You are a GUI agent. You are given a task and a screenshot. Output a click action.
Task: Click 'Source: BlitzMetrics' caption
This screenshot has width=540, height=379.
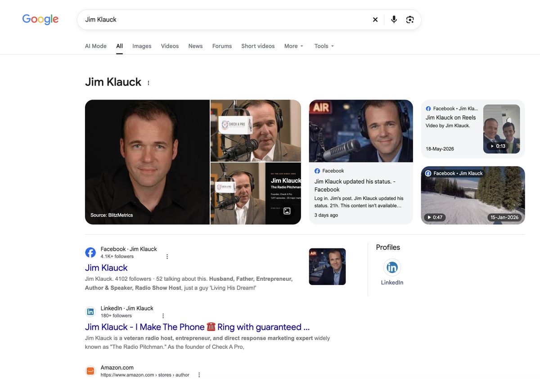[x=112, y=215]
